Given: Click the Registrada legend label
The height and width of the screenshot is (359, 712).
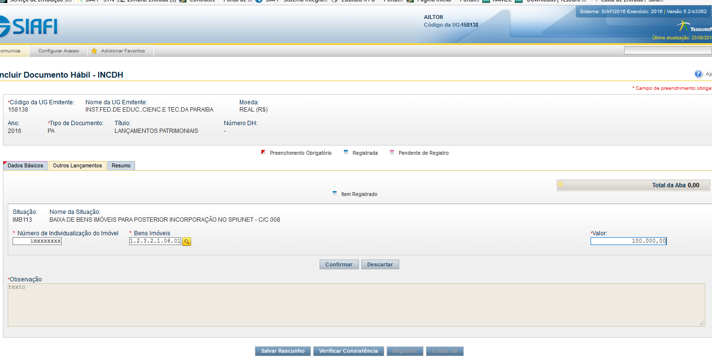Looking at the screenshot, I should (x=365, y=153).
